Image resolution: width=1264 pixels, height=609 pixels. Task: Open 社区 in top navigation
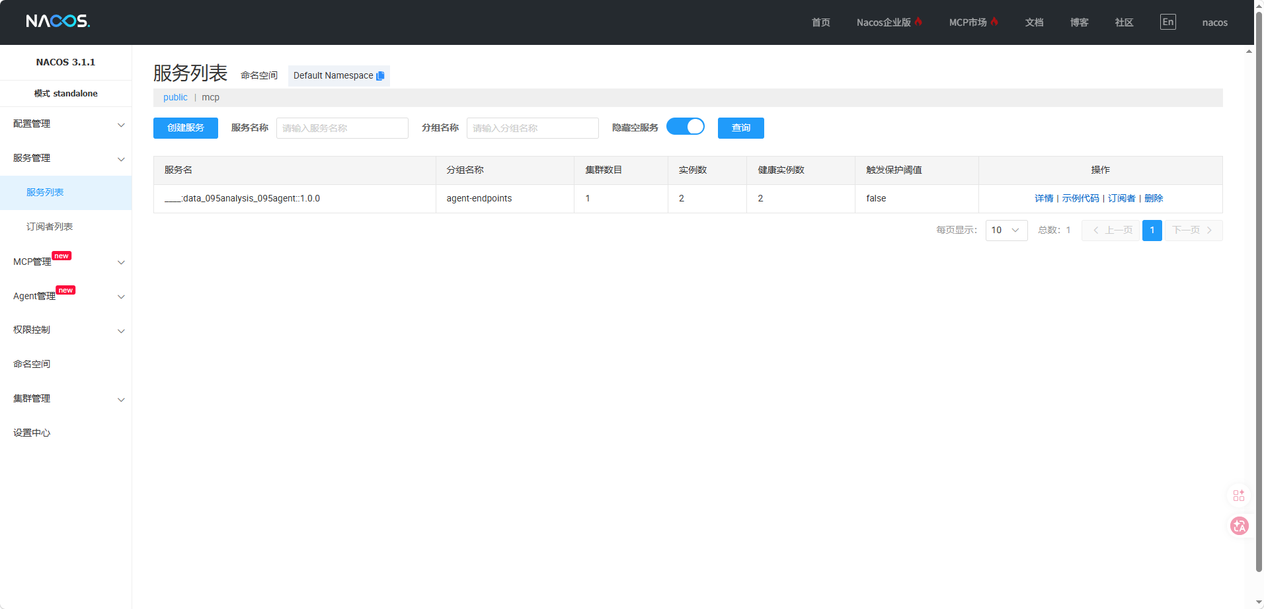pyautogui.click(x=1124, y=22)
